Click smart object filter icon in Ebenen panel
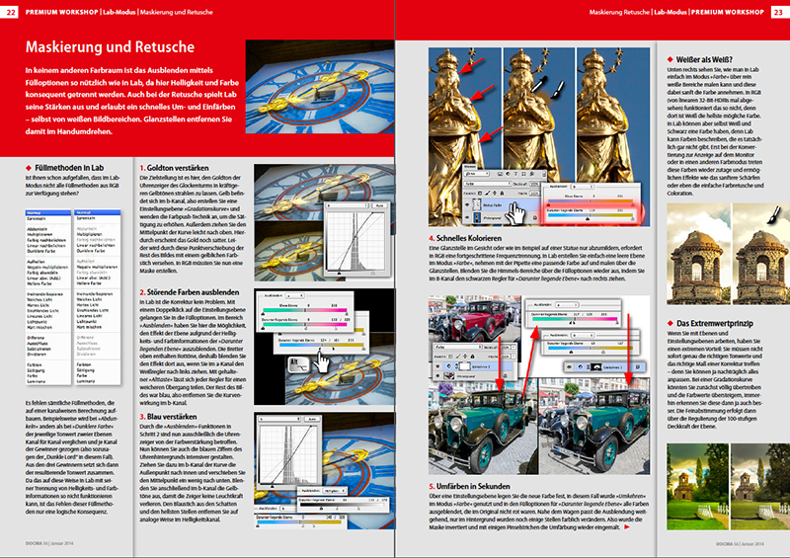This screenshot has width=790, height=558. coord(531,174)
